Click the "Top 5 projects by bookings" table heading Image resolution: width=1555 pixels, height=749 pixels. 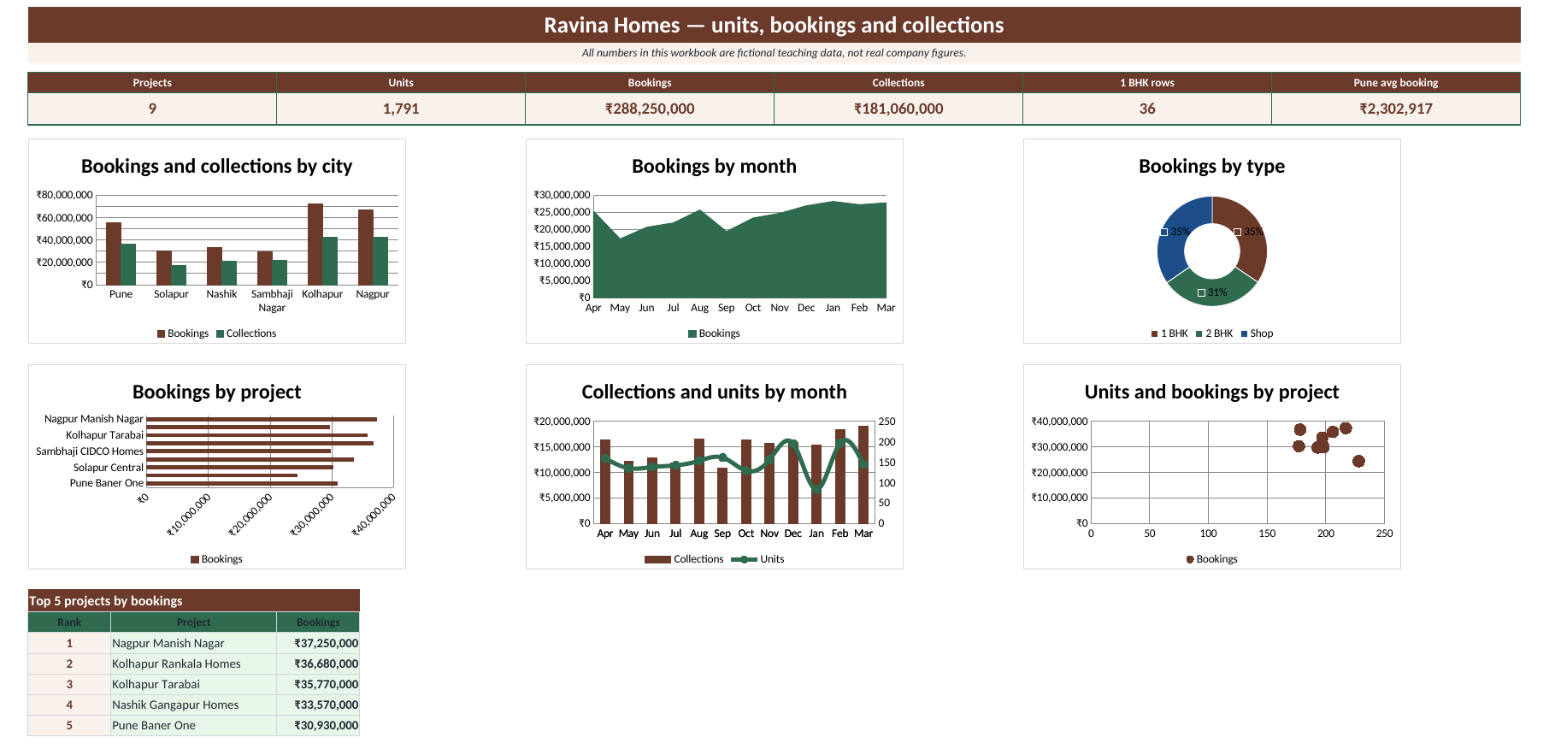(194, 600)
